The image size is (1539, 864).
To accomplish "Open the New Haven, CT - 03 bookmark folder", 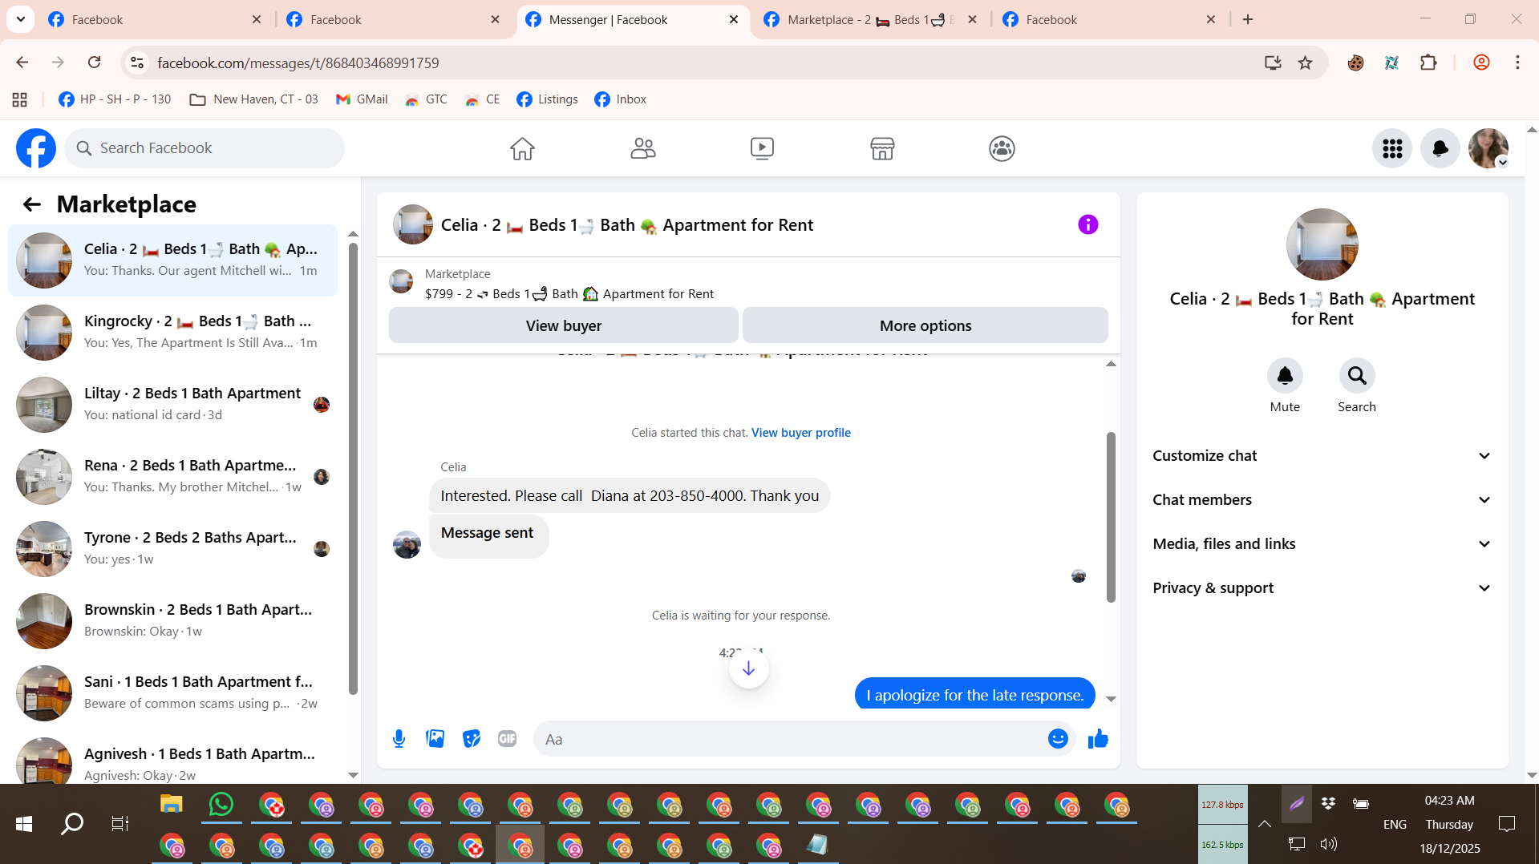I will (253, 99).
